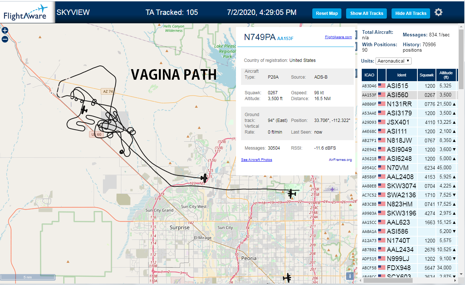This screenshot has width=465, height=285.
Task: Click US flag icon in A0806F row
Action: [382, 104]
